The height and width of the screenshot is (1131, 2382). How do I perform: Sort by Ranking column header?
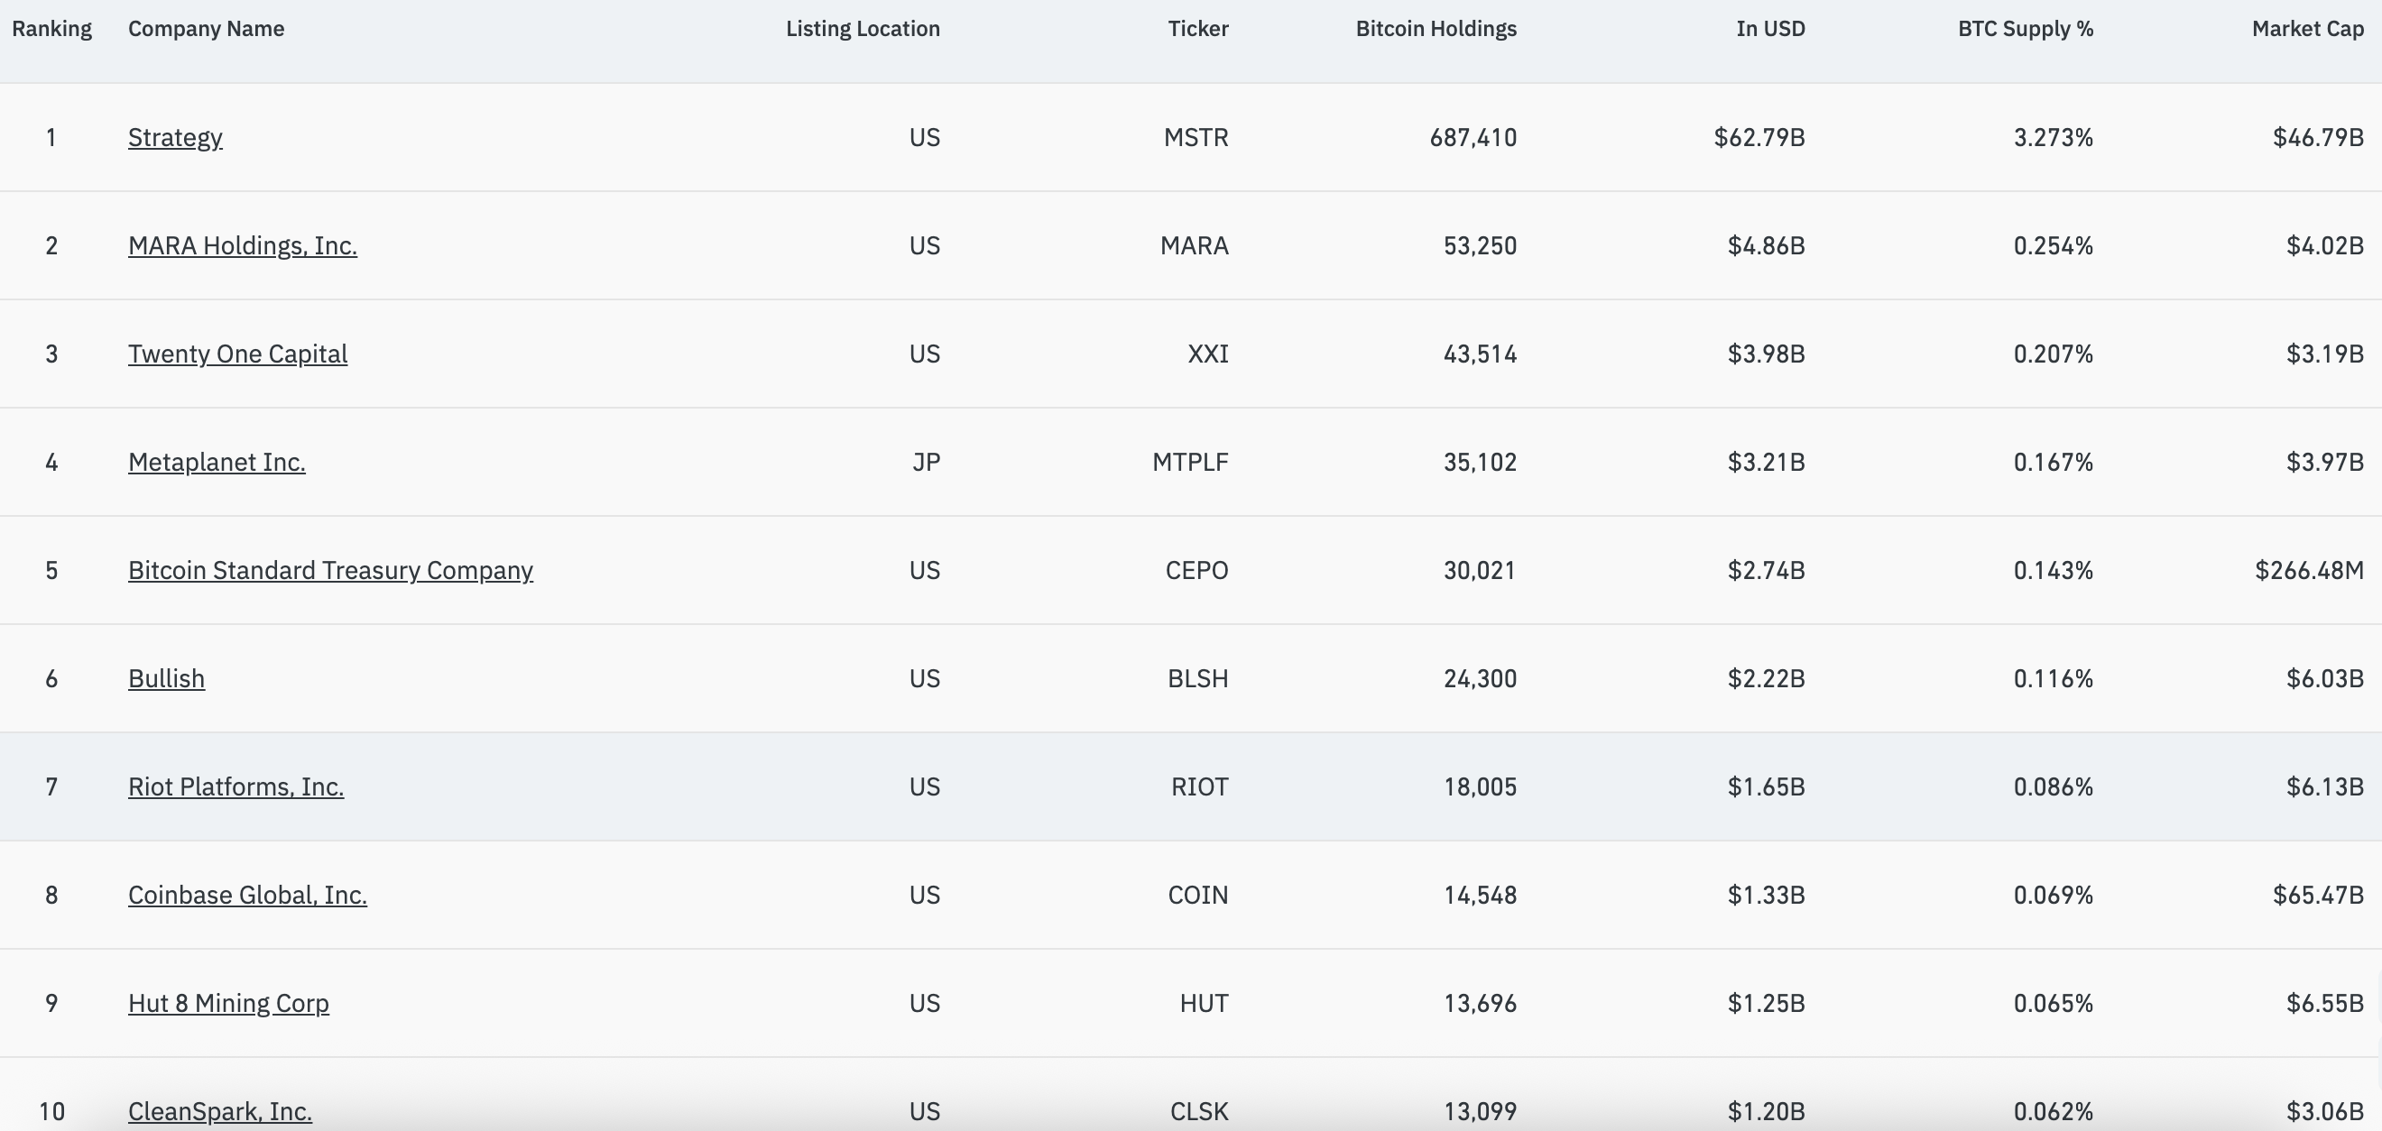(51, 29)
